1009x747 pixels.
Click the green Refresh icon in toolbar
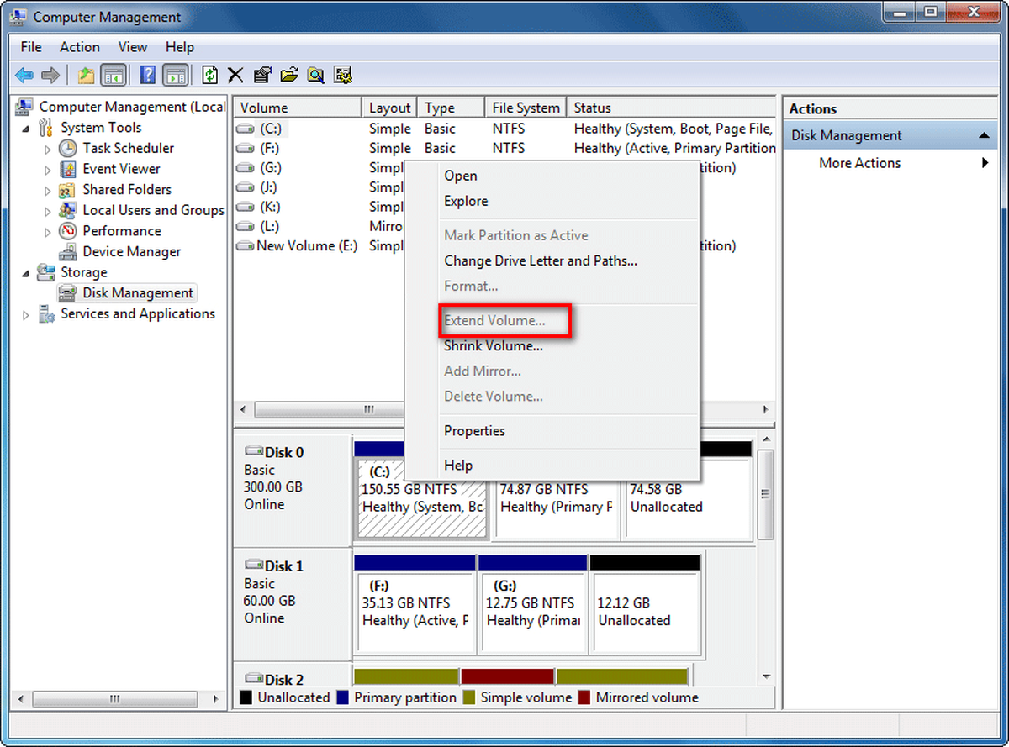(x=210, y=76)
